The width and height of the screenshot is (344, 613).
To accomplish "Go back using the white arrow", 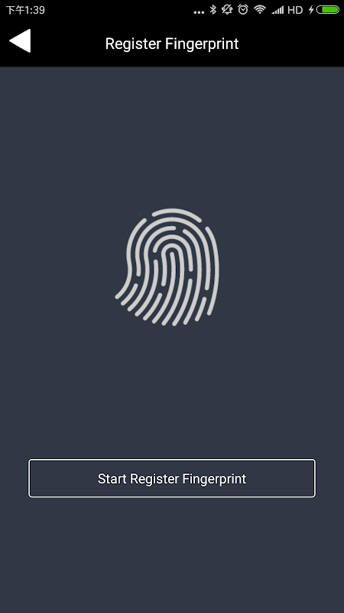I will point(20,41).
